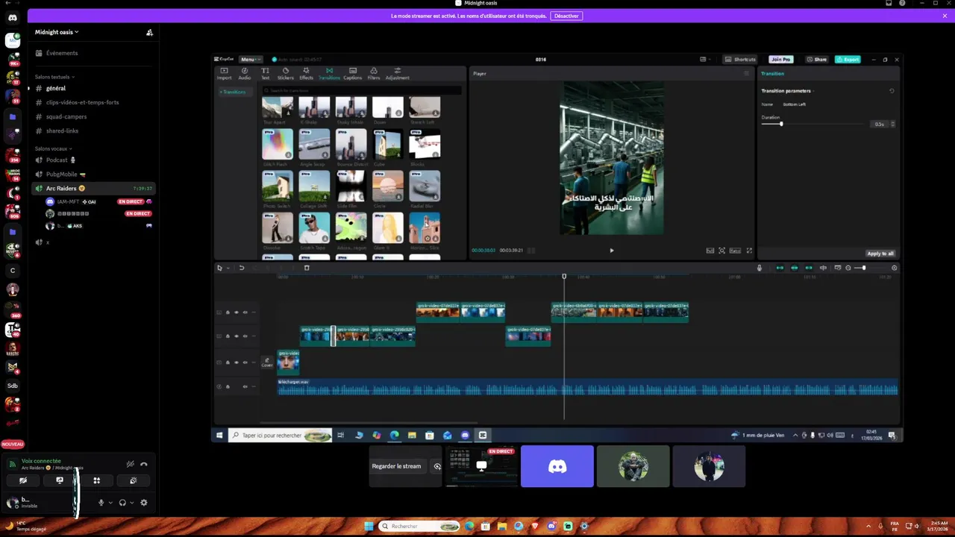This screenshot has height=537, width=955.
Task: Collapse the Salons vocaux category
Action: (52, 148)
